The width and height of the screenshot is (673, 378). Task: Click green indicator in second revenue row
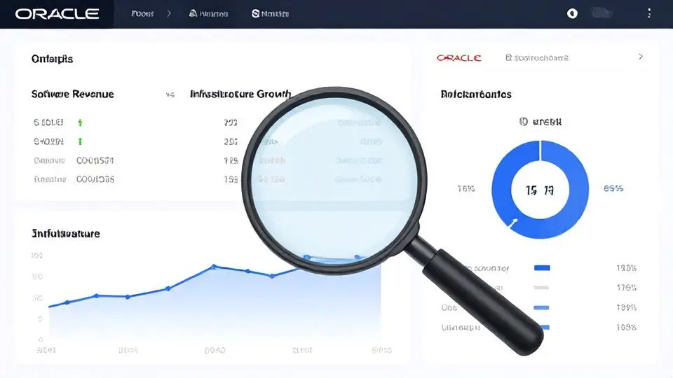coord(80,141)
